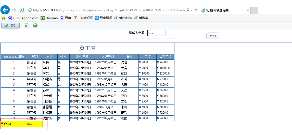Click the name cell 孙林
Viewport: 292px width, 135px height.
50,90
